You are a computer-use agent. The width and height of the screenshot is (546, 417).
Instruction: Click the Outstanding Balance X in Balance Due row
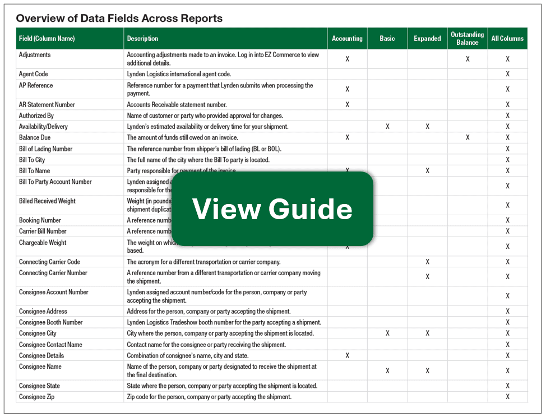coord(468,137)
